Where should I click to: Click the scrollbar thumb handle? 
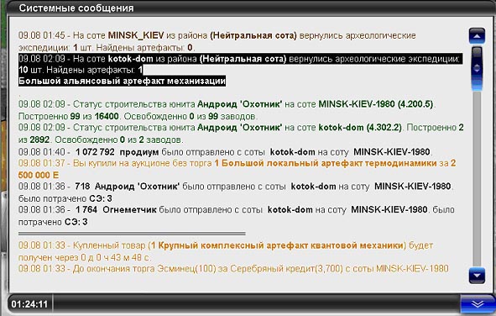(477, 68)
